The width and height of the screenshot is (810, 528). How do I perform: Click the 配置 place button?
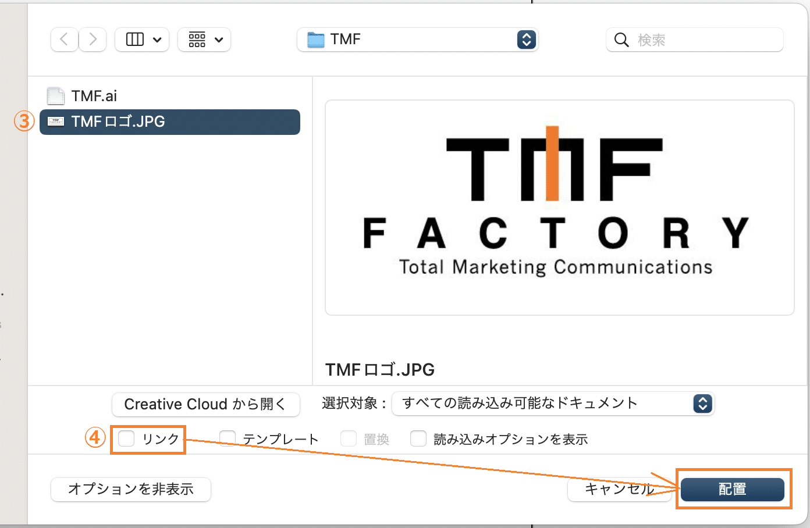coord(733,489)
